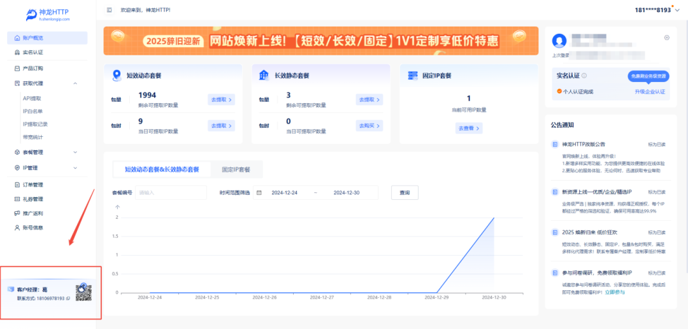Mark 2025 焕新归来 notice as read
688x329 pixels.
click(657, 232)
